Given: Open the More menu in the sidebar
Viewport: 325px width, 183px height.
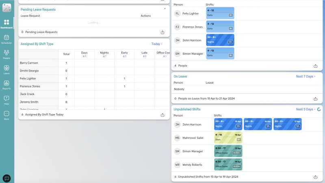Looking at the screenshot, I should coord(6,115).
